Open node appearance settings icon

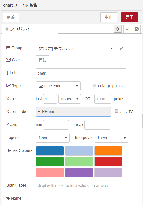pos(137,29)
